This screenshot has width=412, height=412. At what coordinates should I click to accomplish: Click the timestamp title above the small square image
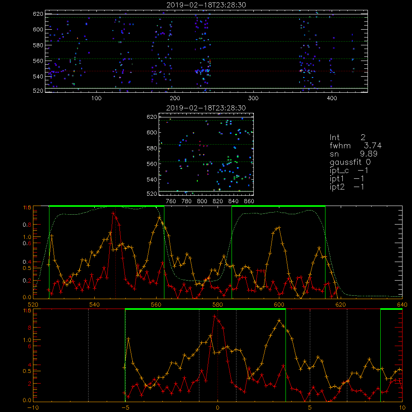point(206,108)
